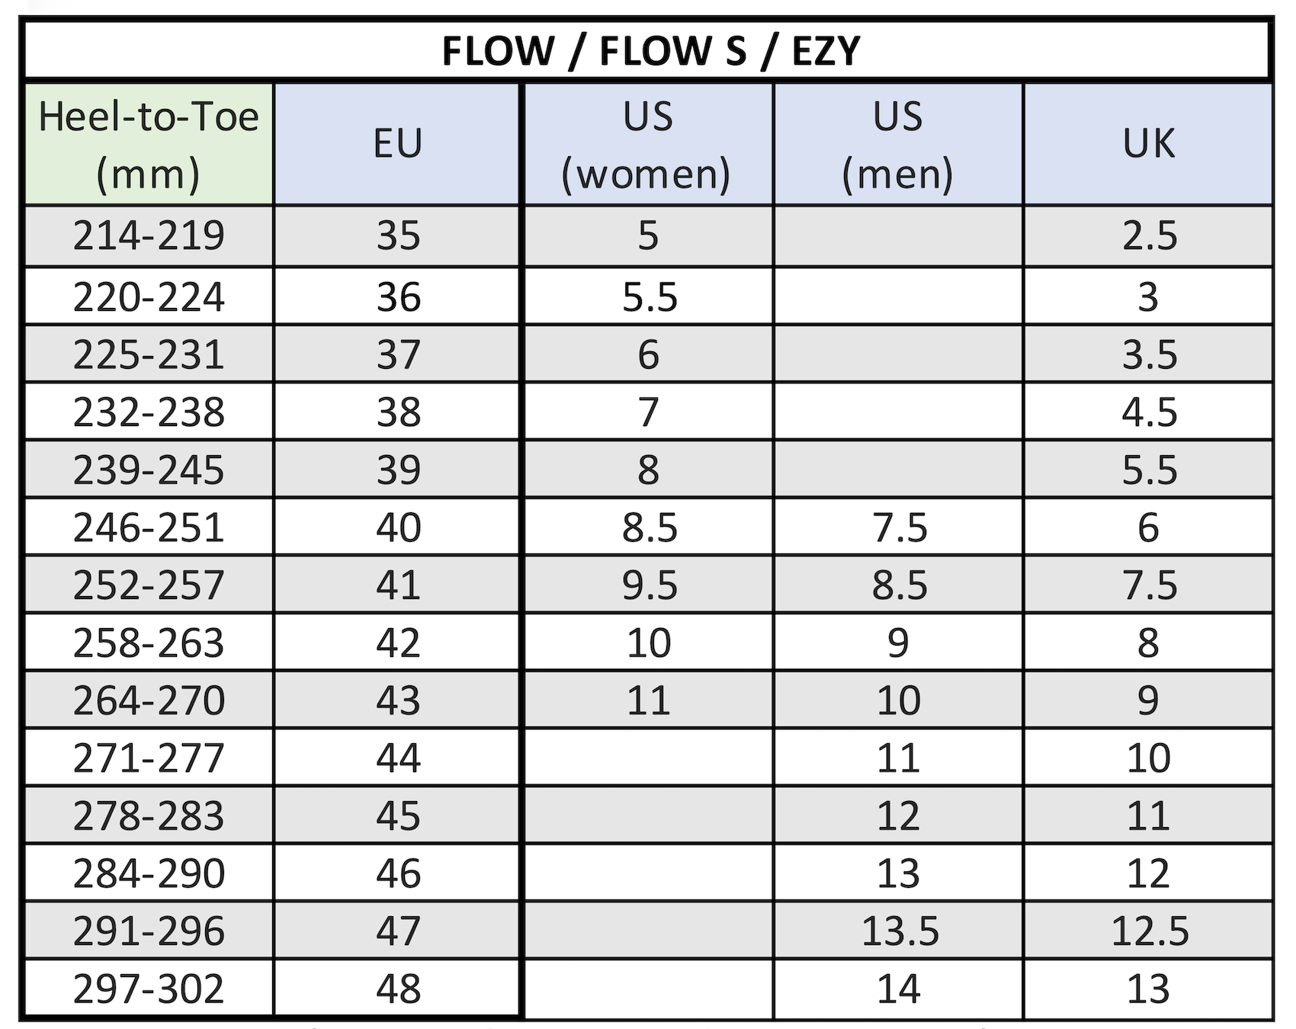Click the 271-277 heel-to-toe cell
Image resolution: width=1296 pixels, height=1029 pixels.
pos(149,758)
